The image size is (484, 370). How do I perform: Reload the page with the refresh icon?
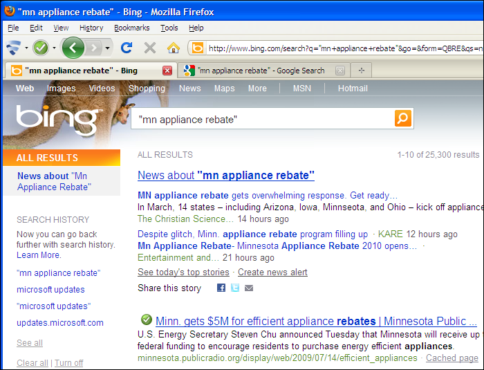point(127,48)
